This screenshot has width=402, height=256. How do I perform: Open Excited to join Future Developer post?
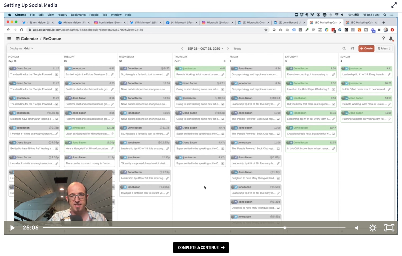tap(89, 72)
